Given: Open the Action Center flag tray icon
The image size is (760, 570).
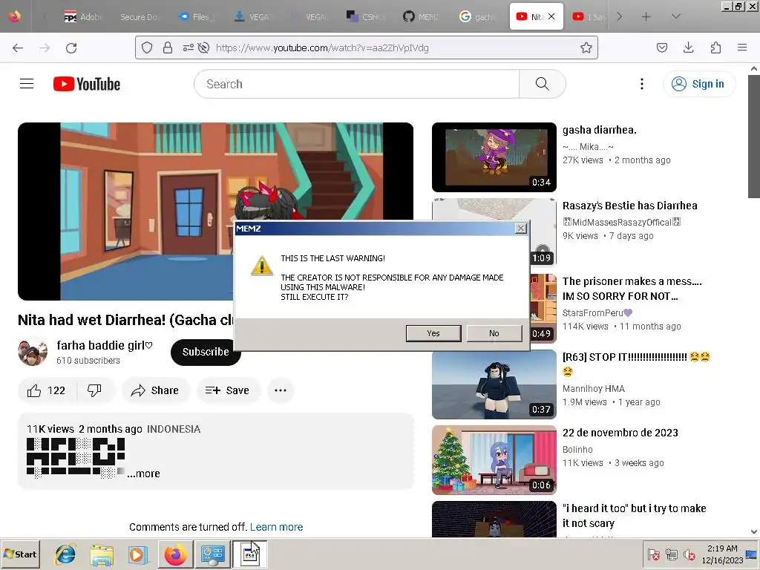Looking at the screenshot, I should click(x=653, y=554).
